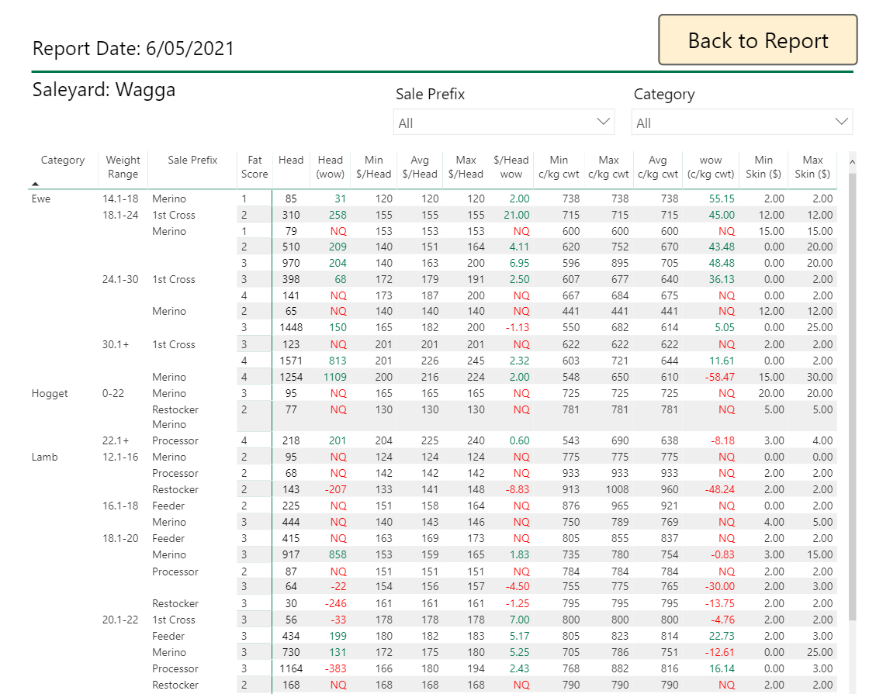Click head count 1254 cell
The width and height of the screenshot is (876, 694).
click(x=291, y=377)
